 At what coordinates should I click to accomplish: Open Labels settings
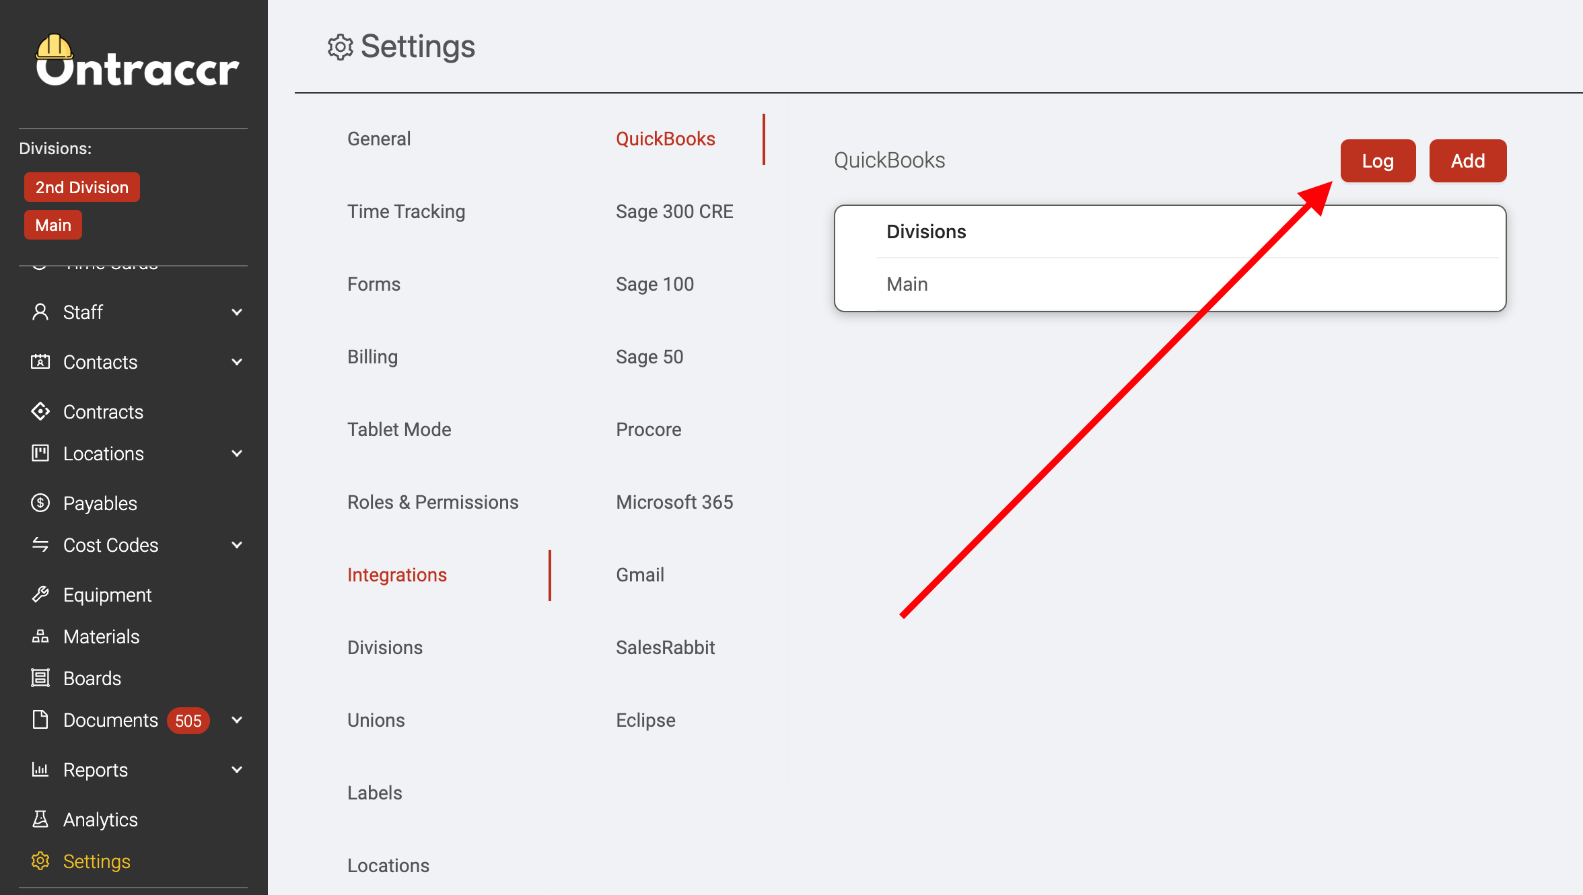pyautogui.click(x=375, y=793)
